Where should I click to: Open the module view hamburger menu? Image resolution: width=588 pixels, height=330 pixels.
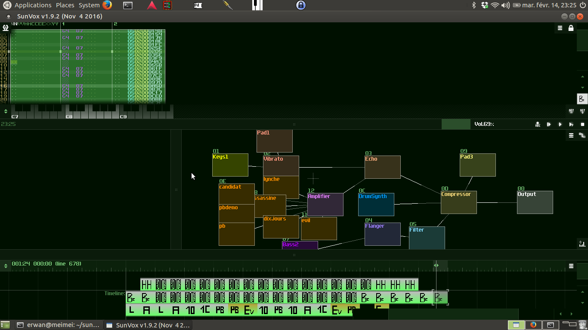pos(571,135)
